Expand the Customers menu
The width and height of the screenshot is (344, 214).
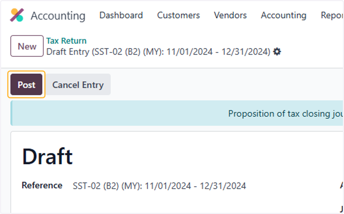[178, 15]
